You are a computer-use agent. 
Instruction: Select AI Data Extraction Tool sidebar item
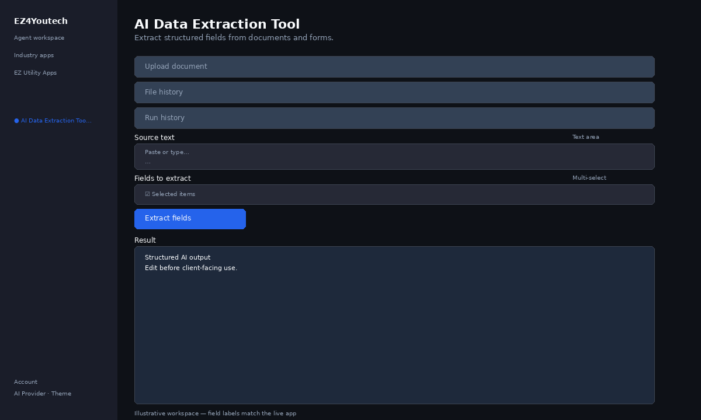pos(53,121)
